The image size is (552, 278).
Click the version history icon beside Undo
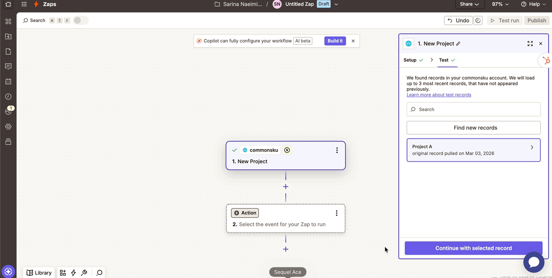pos(478,20)
